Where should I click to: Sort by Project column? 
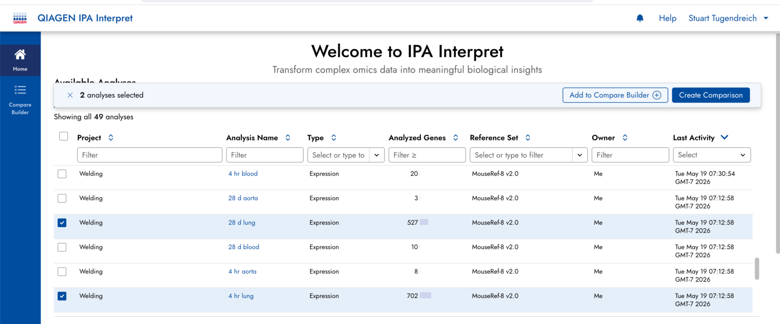111,138
